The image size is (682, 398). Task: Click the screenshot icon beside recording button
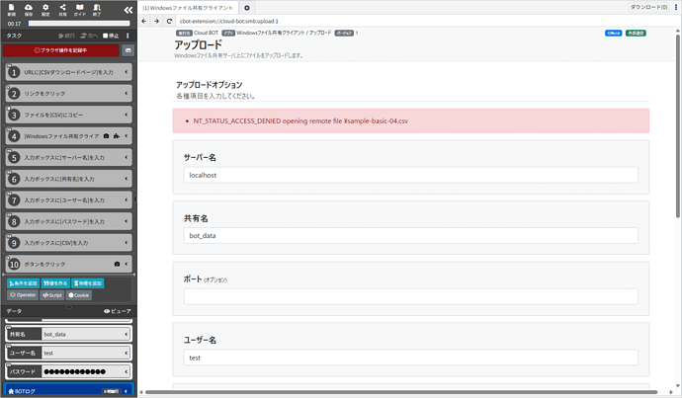(128, 50)
